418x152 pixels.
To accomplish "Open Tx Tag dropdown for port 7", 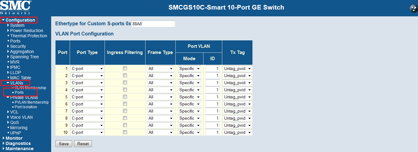I will point(237,111).
